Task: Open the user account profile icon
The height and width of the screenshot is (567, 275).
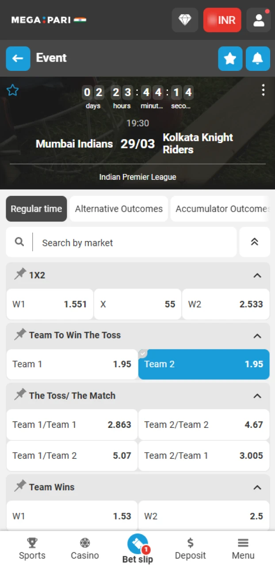Action: pyautogui.click(x=258, y=20)
